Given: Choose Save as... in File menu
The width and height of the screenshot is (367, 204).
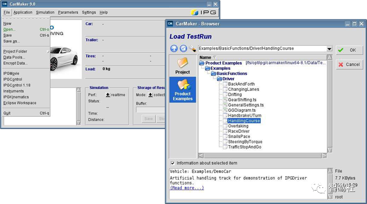Looking at the screenshot, I should tap(26, 41).
